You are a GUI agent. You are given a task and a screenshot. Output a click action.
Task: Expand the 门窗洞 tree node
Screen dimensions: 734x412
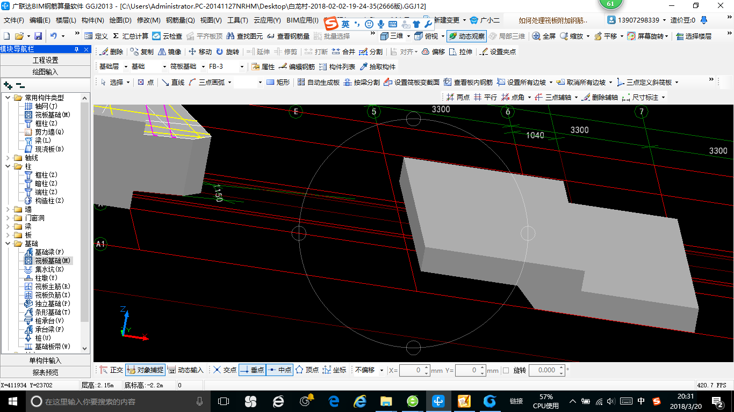pyautogui.click(x=8, y=218)
